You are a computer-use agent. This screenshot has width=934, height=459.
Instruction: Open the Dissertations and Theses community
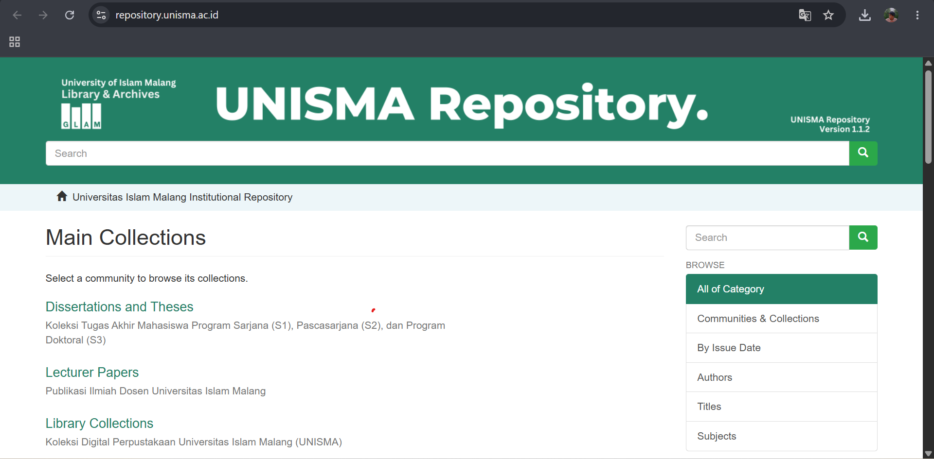(x=120, y=307)
